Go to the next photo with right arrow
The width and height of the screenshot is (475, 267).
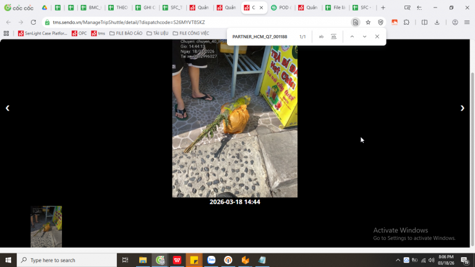[x=462, y=108]
